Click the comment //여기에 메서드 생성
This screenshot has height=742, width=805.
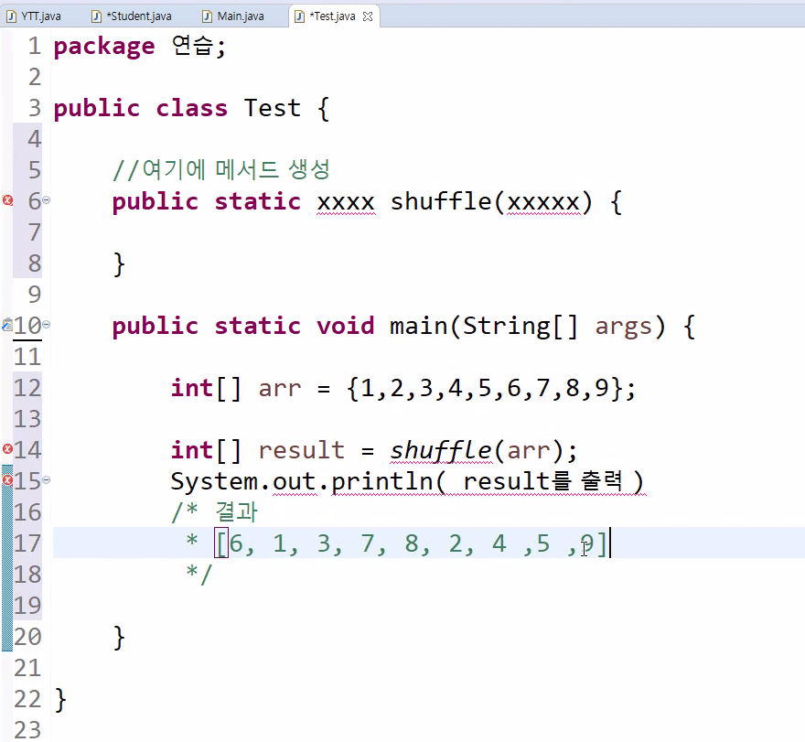tap(221, 170)
